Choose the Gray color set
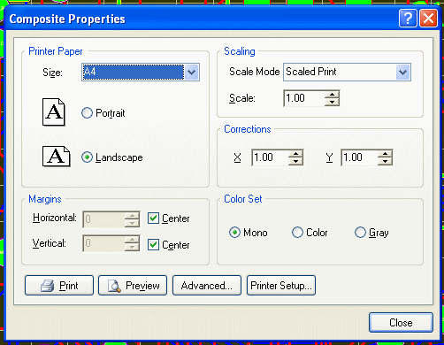Screen dimensions: 444x345 [x=360, y=233]
